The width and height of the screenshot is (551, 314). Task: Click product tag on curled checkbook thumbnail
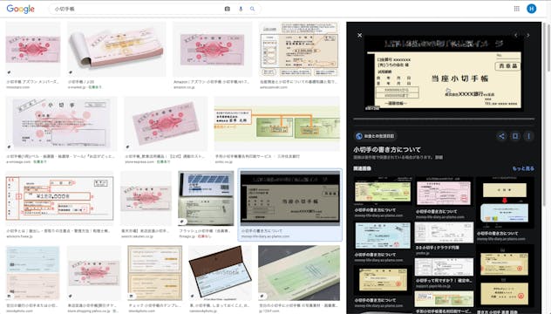pyautogui.click(x=71, y=72)
